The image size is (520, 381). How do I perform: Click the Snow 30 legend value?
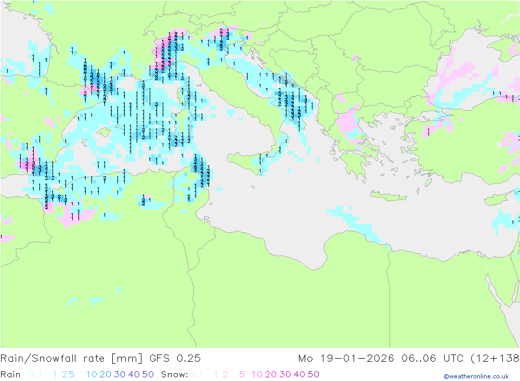pyautogui.click(x=285, y=374)
